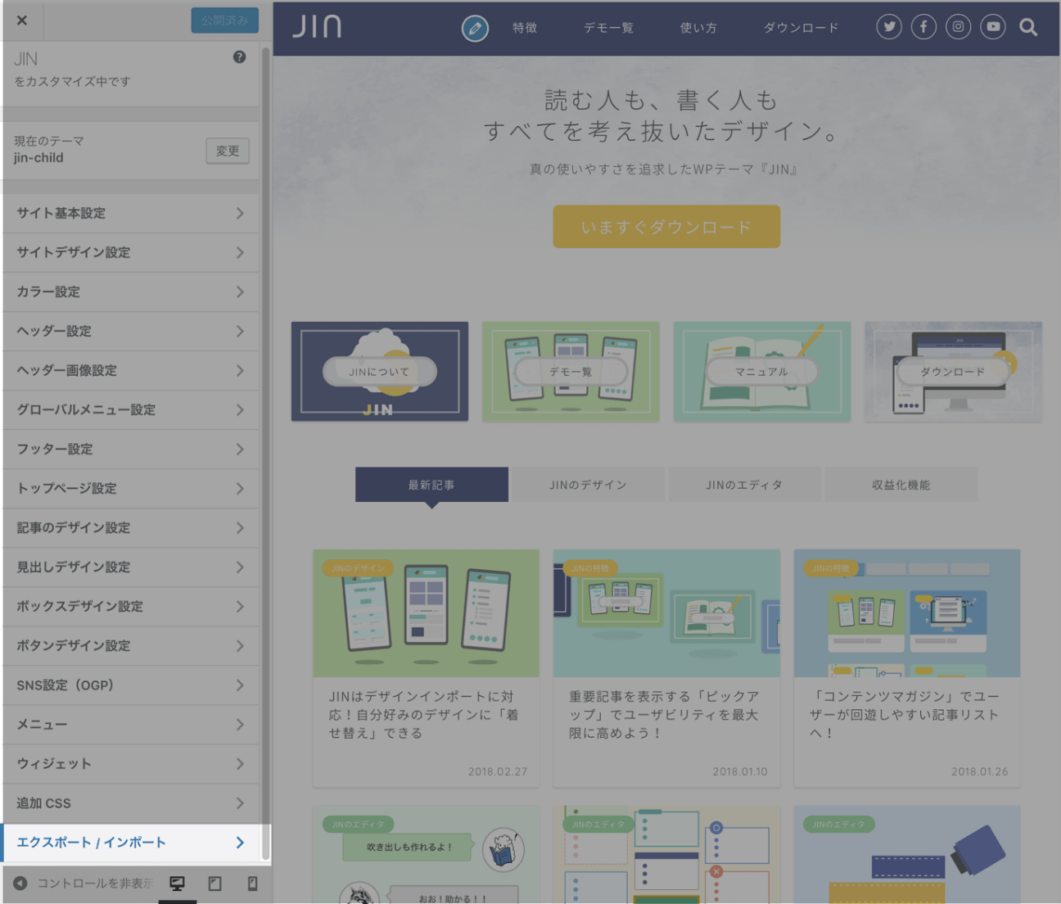Open トップページ設定 section
This screenshot has width=1061, height=904.
[131, 488]
